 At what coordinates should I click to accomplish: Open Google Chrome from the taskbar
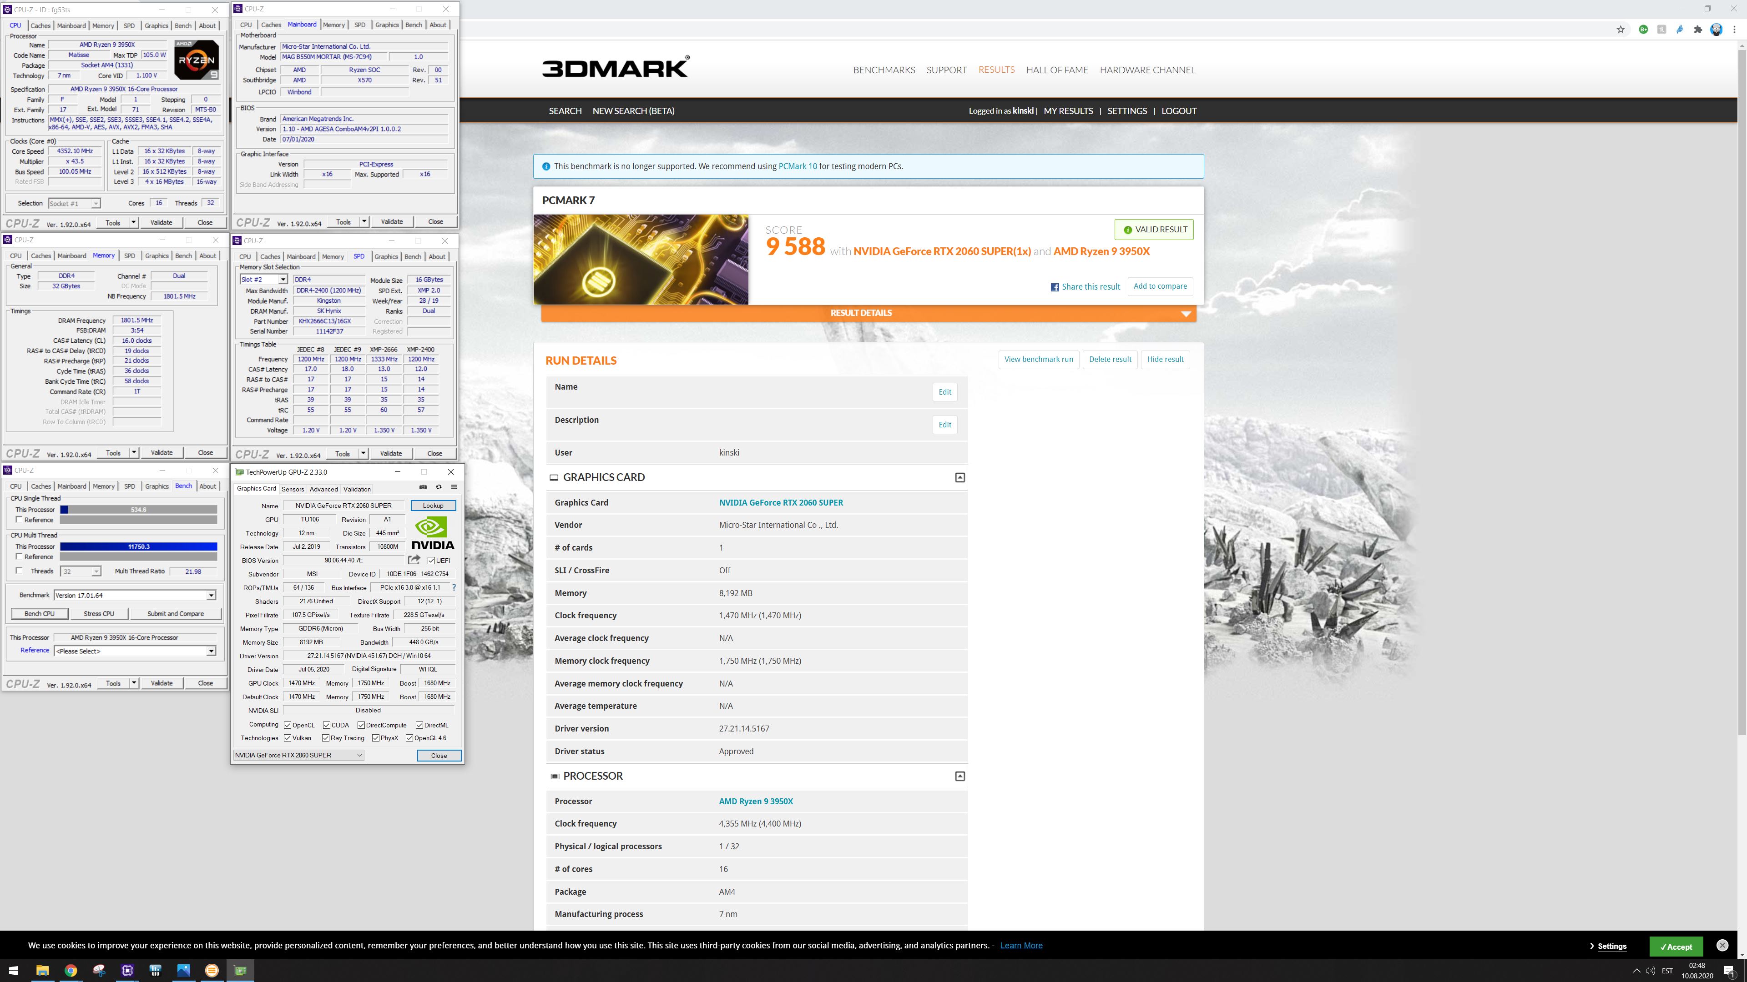71,971
